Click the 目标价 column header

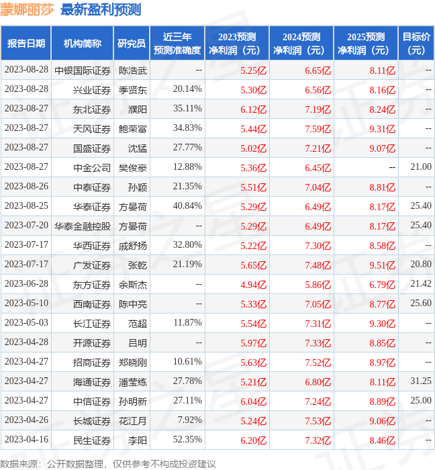[x=416, y=44]
